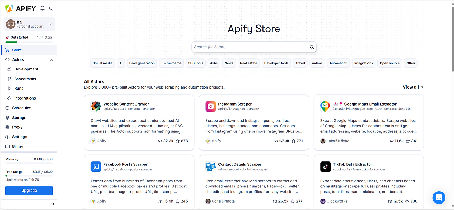454x210 pixels.
Task: Filter by Developer tools category
Action: 276,63
